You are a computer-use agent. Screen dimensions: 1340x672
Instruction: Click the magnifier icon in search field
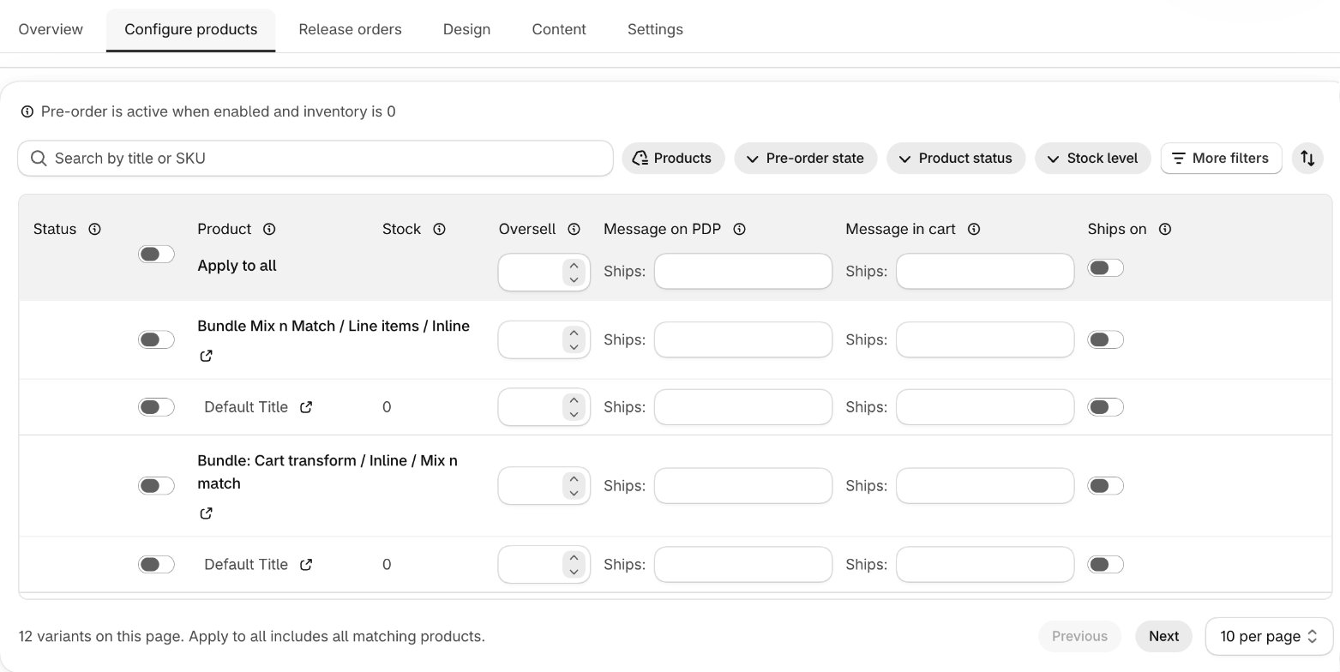point(39,159)
